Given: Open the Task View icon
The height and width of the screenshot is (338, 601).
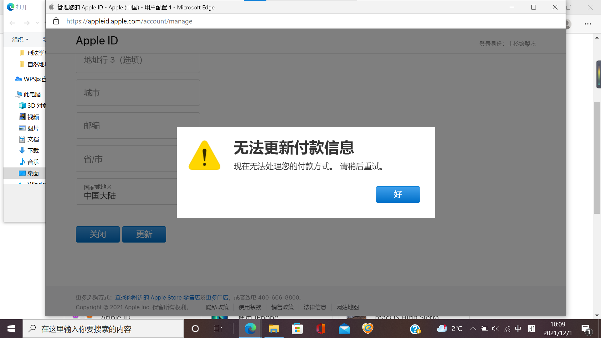Looking at the screenshot, I should pos(218,329).
